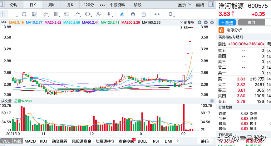Click the MA5:3.19 label

(17, 22)
